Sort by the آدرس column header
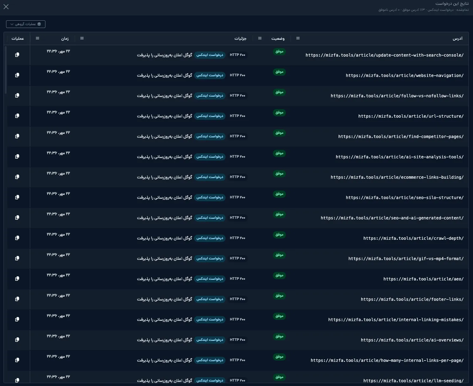Viewport: 473px width, 386px height. [457, 38]
